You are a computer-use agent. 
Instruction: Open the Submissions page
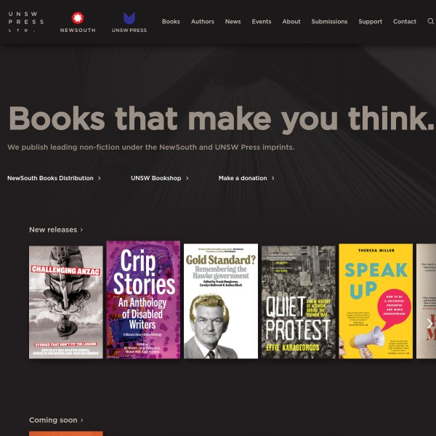point(329,21)
